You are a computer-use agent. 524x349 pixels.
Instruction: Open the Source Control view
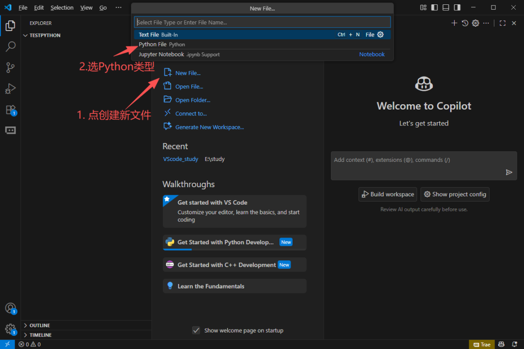pos(10,67)
